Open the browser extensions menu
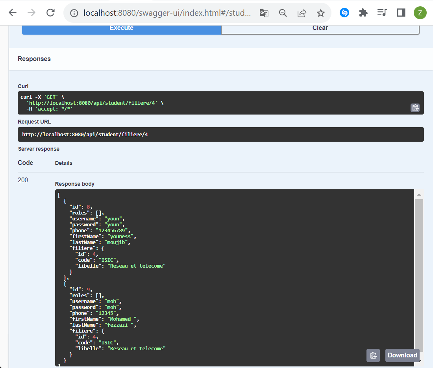The image size is (433, 368). tap(363, 13)
